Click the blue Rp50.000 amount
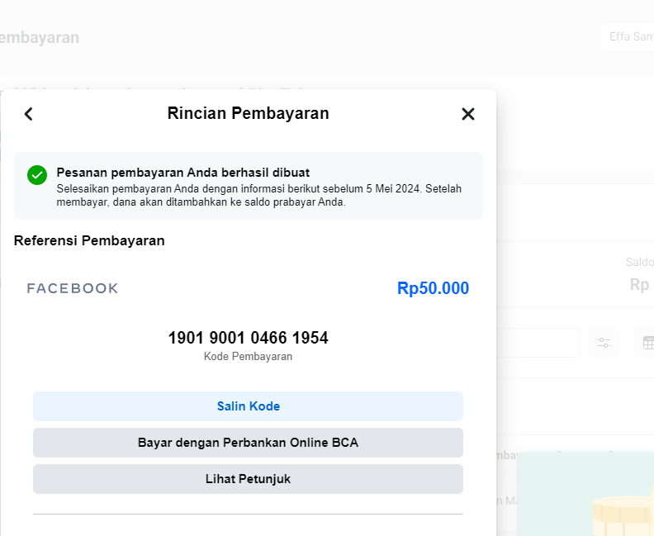Viewport: 654px width, 536px height. tap(433, 288)
